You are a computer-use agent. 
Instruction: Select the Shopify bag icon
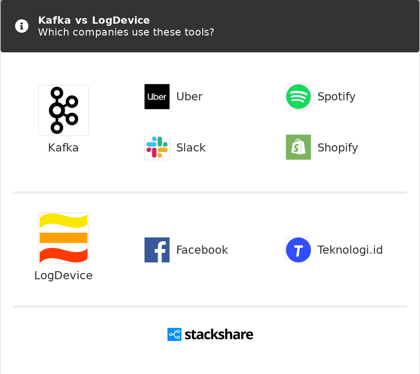tap(298, 147)
